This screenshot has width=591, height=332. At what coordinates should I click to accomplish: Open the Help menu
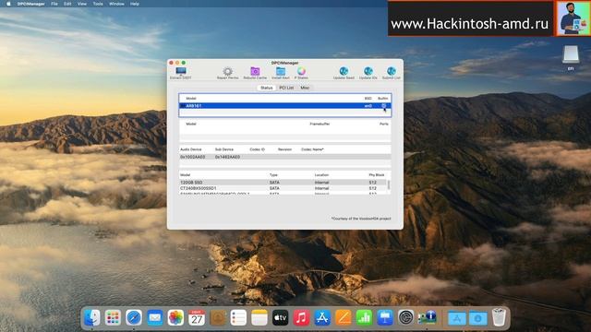tap(135, 4)
